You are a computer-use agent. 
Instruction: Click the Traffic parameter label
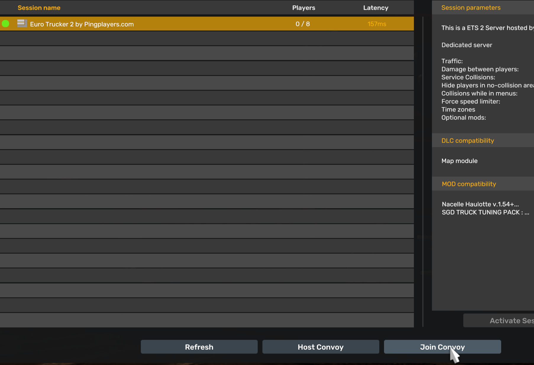(x=452, y=61)
